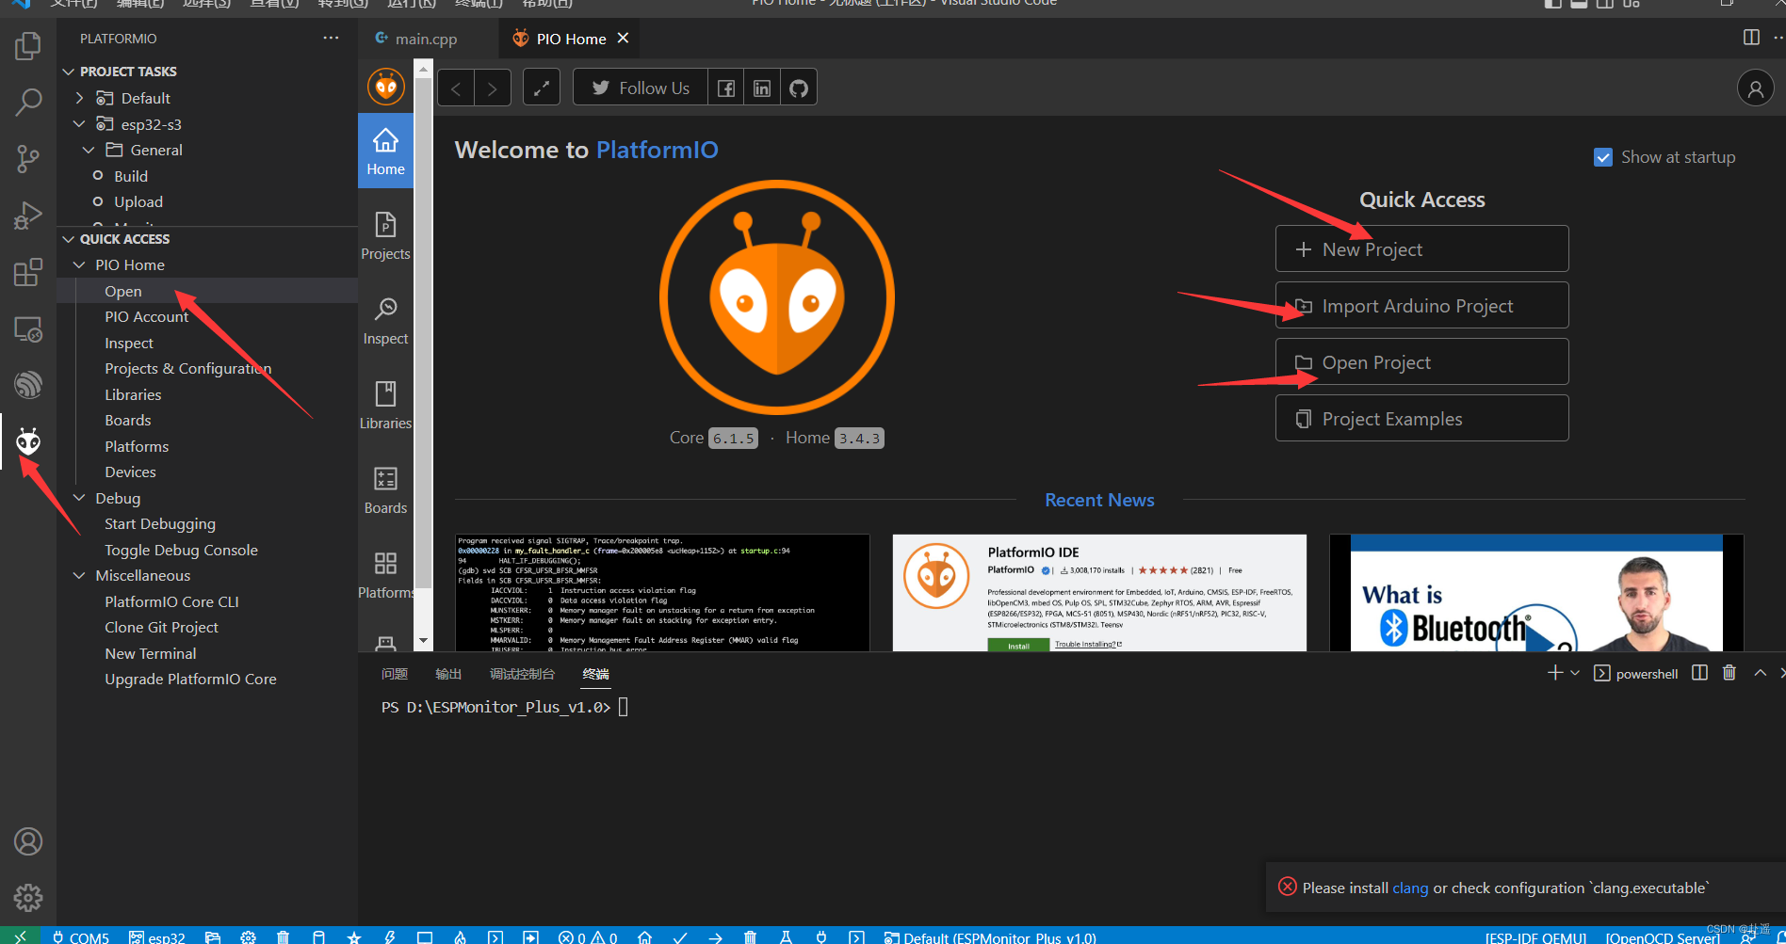1786x944 pixels.
Task: Click the New Project button
Action: click(x=1421, y=249)
